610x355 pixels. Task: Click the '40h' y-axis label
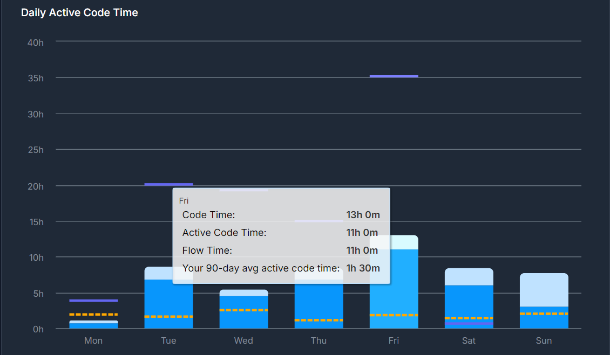(36, 43)
